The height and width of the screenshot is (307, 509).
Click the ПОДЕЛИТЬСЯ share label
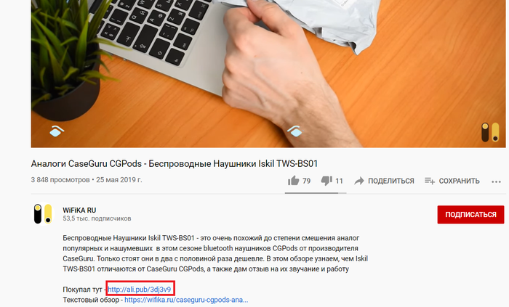(391, 181)
